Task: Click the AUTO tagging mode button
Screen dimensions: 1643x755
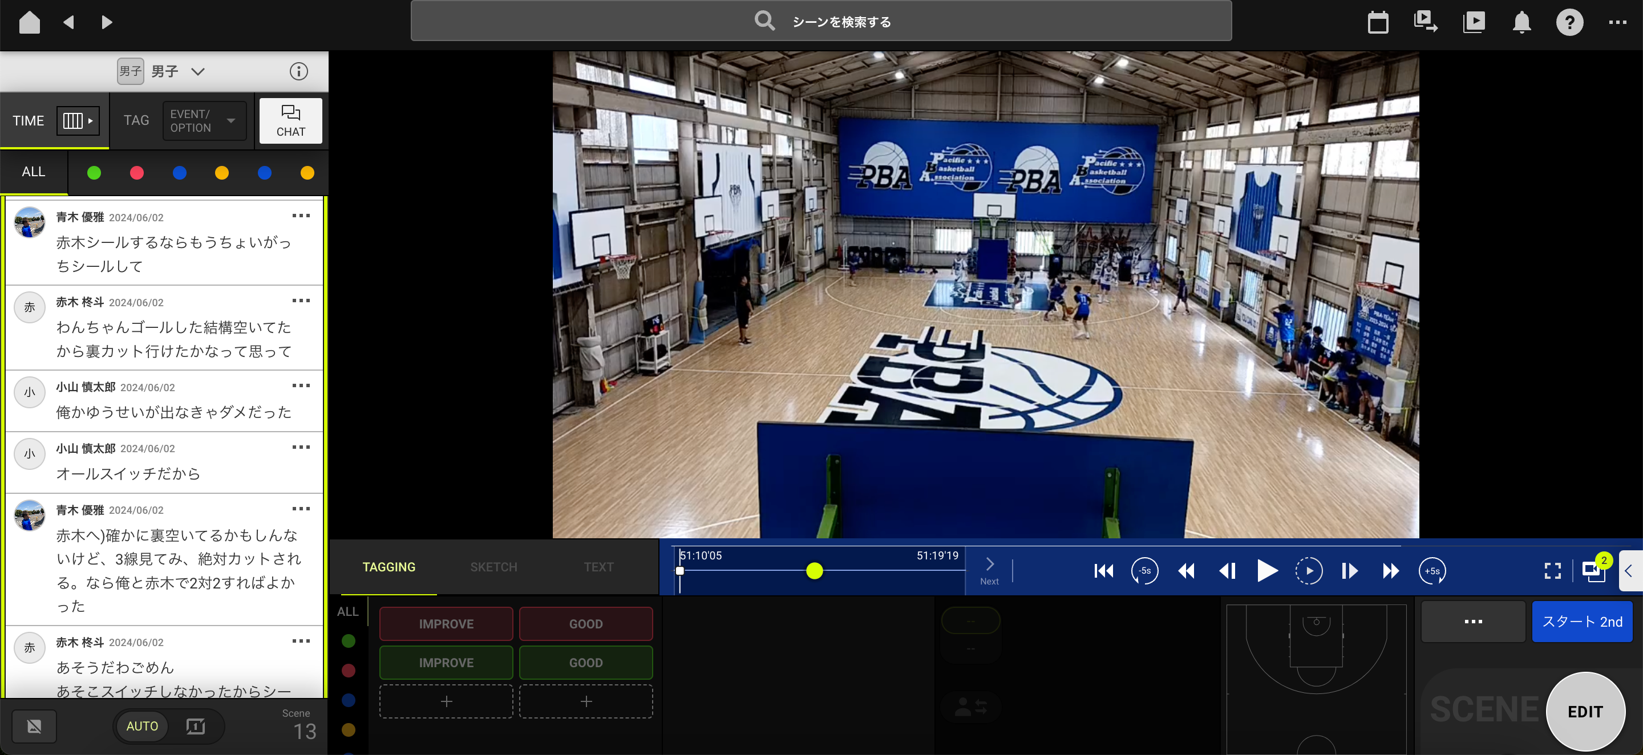Action: coord(141,725)
